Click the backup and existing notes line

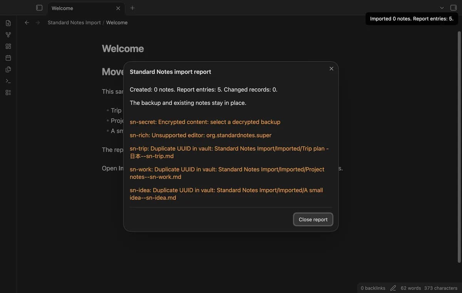pos(188,103)
